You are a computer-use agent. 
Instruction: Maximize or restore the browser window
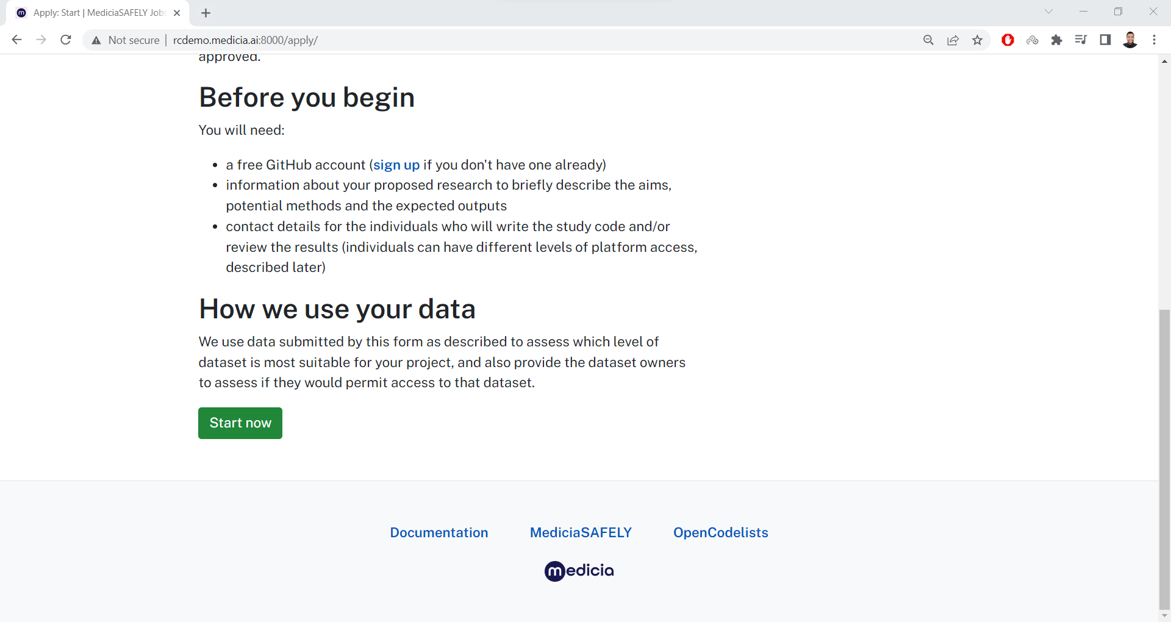click(x=1118, y=12)
